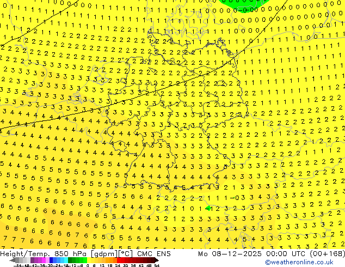Pick the dark blue swatch in the legend

51,260
